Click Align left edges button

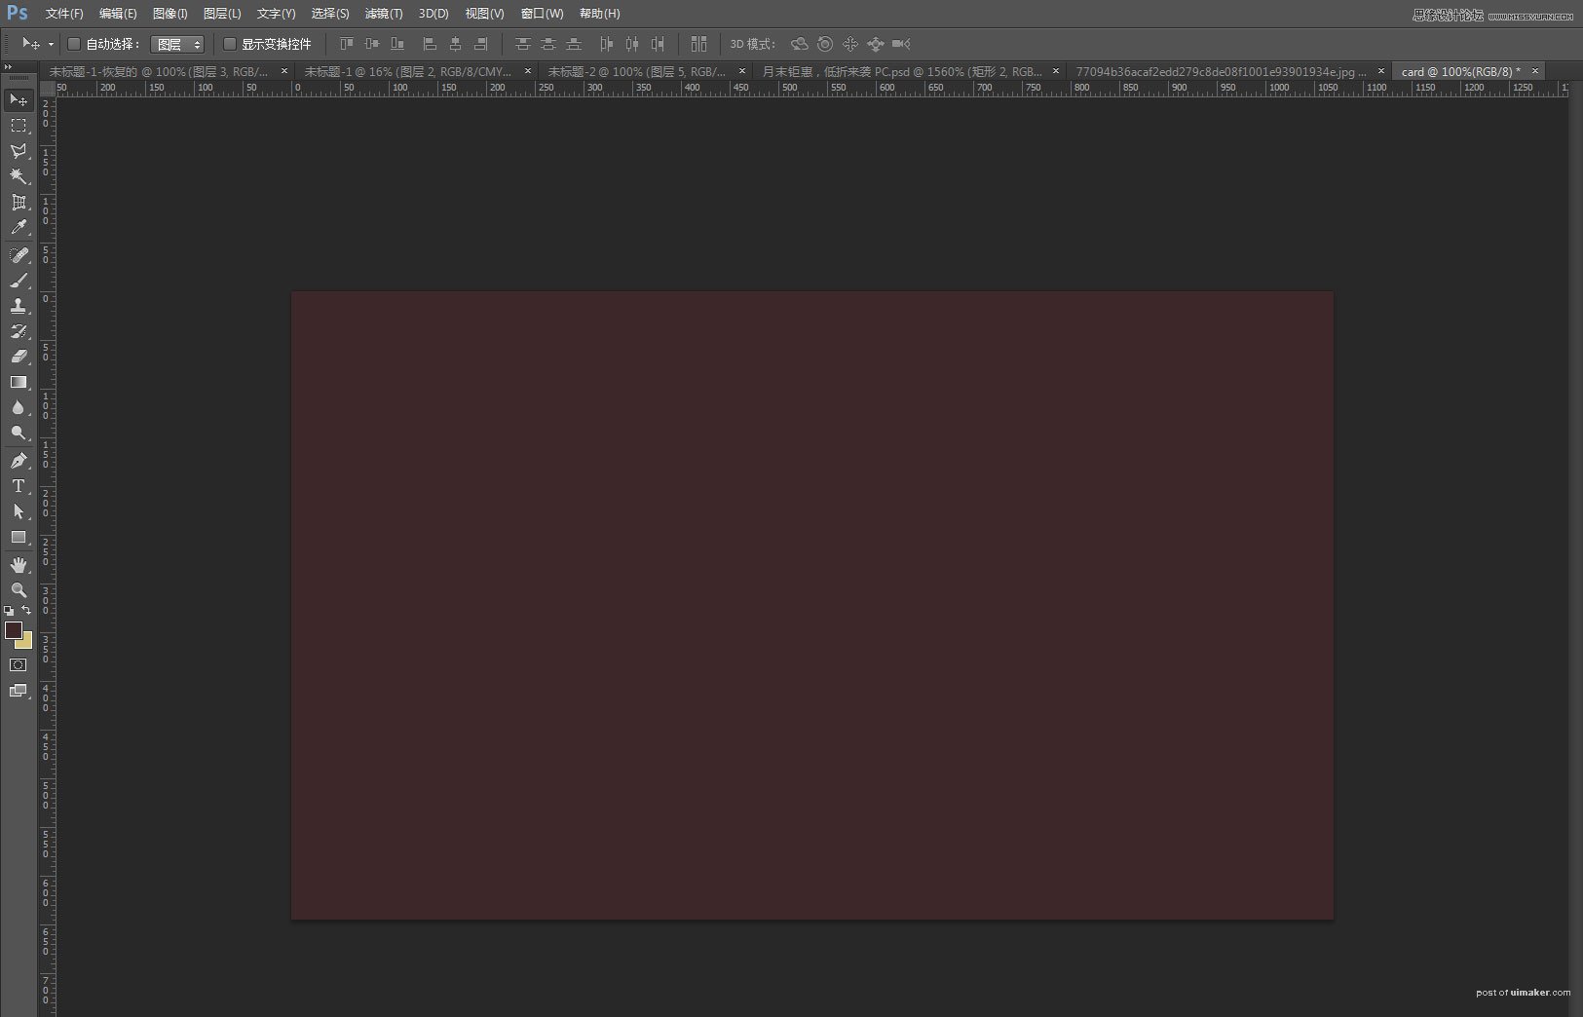point(429,44)
